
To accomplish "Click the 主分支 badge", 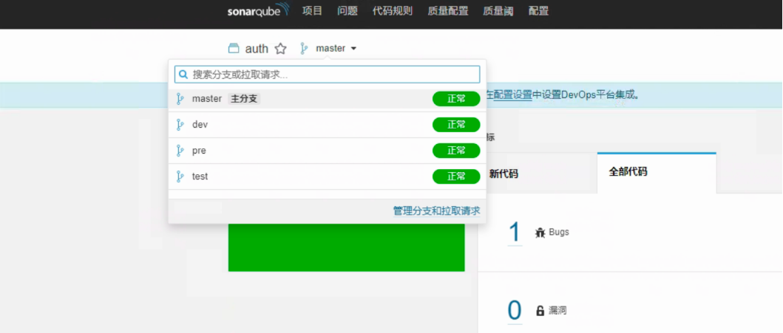I will [244, 99].
